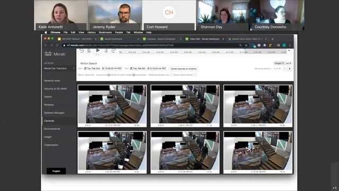Screen dimensions: 339x191
Task: Open the Meraki San Francisco network dropdown
Action: coord(59,68)
